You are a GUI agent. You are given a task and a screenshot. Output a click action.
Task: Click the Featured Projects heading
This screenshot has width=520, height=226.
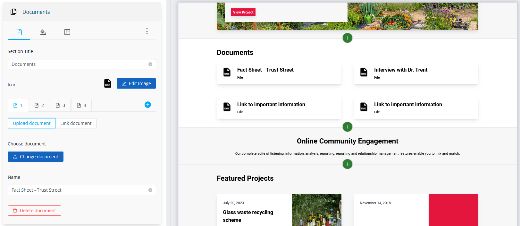pyautogui.click(x=245, y=178)
